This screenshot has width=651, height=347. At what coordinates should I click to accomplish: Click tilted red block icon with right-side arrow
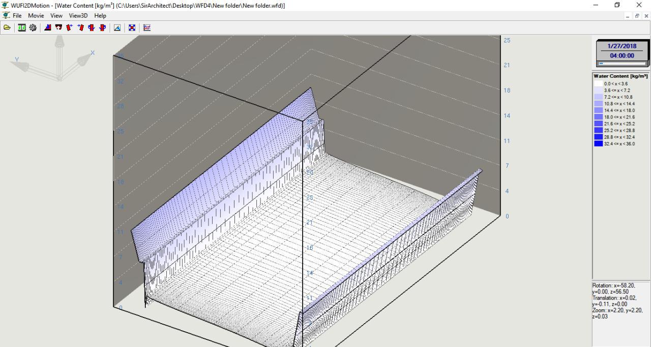(x=70, y=28)
